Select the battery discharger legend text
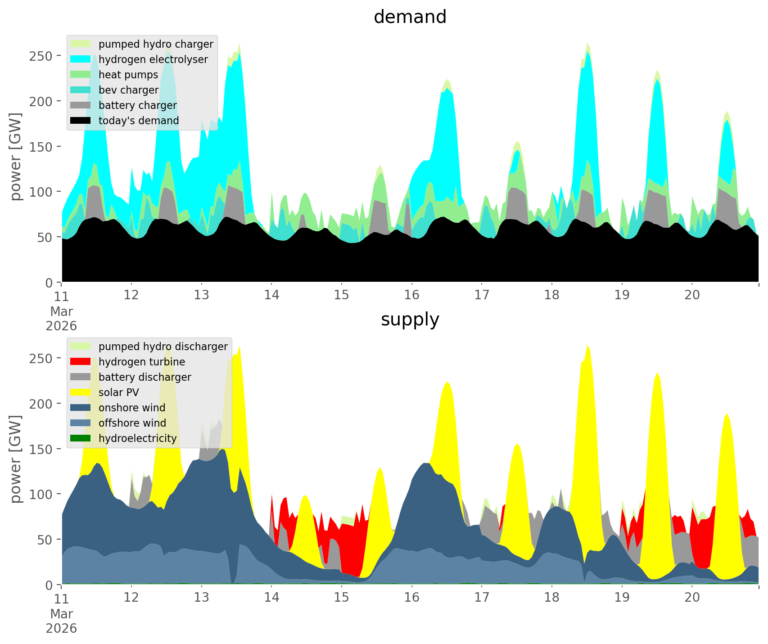Viewport: 768px width, 644px height. pos(145,377)
